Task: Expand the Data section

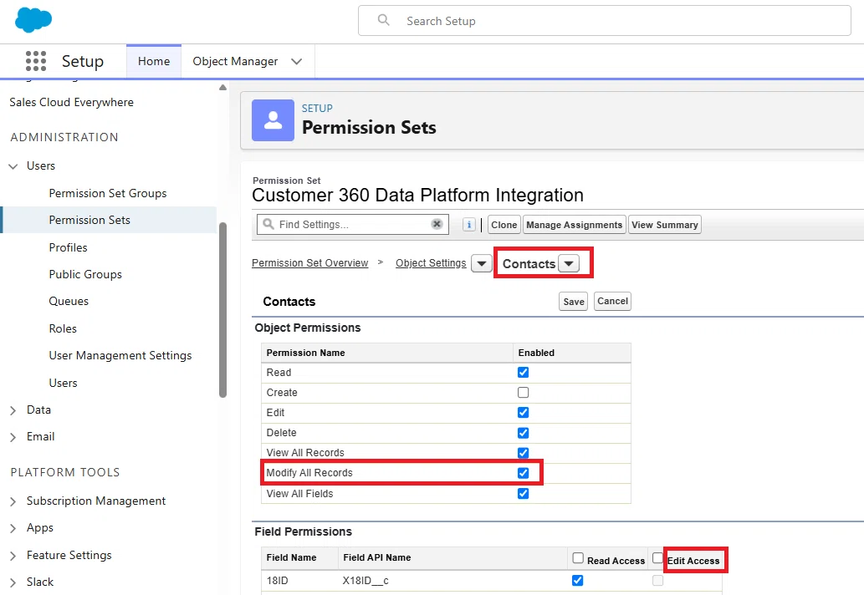Action: tap(13, 410)
